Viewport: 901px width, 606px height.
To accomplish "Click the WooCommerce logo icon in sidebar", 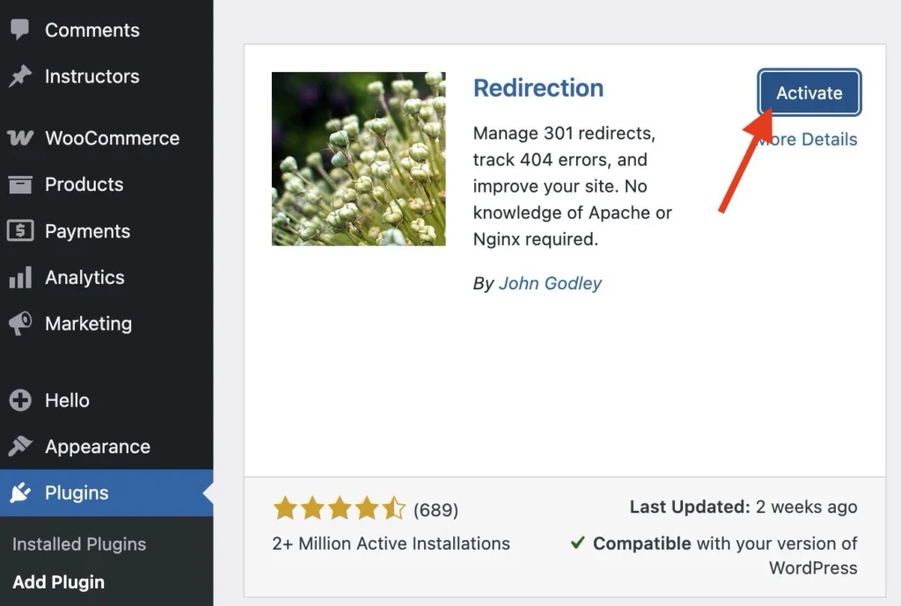I will [20, 138].
